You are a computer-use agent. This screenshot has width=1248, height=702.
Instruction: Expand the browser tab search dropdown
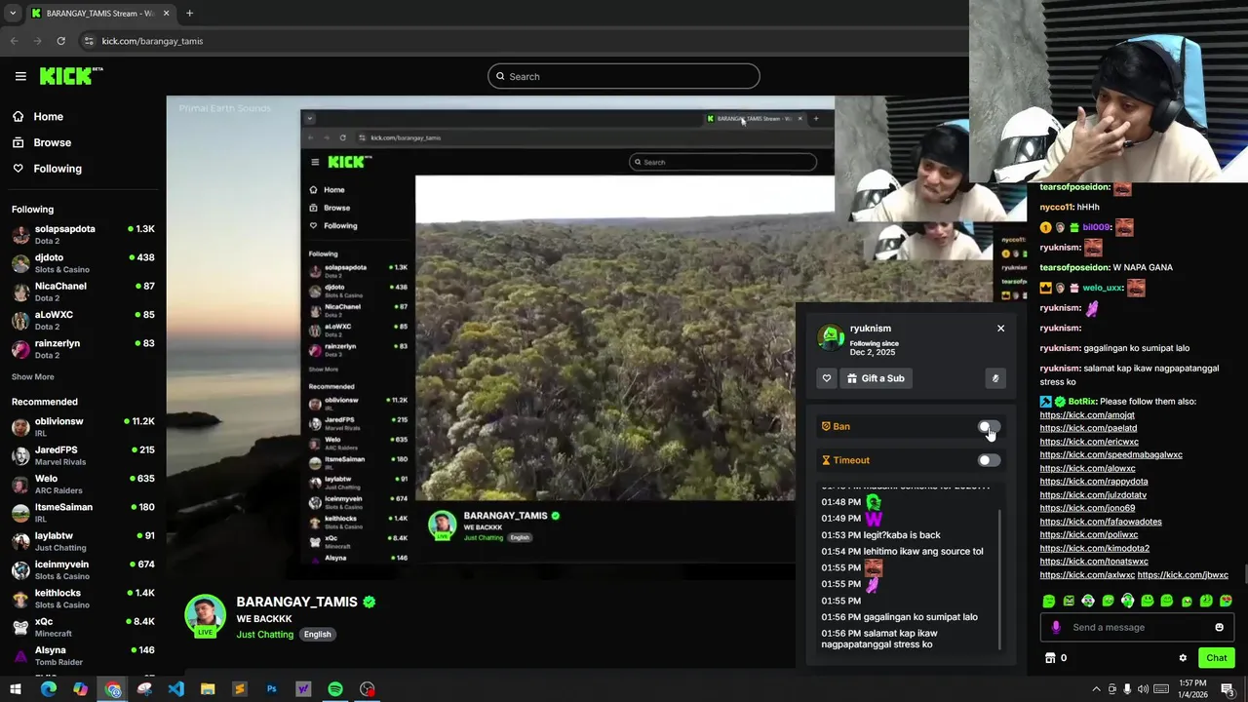[x=13, y=14]
